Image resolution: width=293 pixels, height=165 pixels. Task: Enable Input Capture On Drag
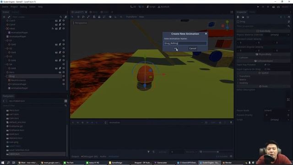click(x=266, y=69)
